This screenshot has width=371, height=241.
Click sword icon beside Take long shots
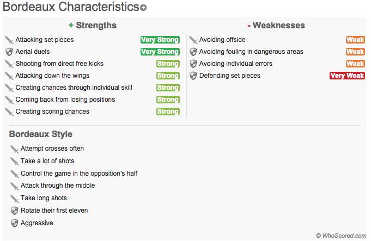coord(14,199)
